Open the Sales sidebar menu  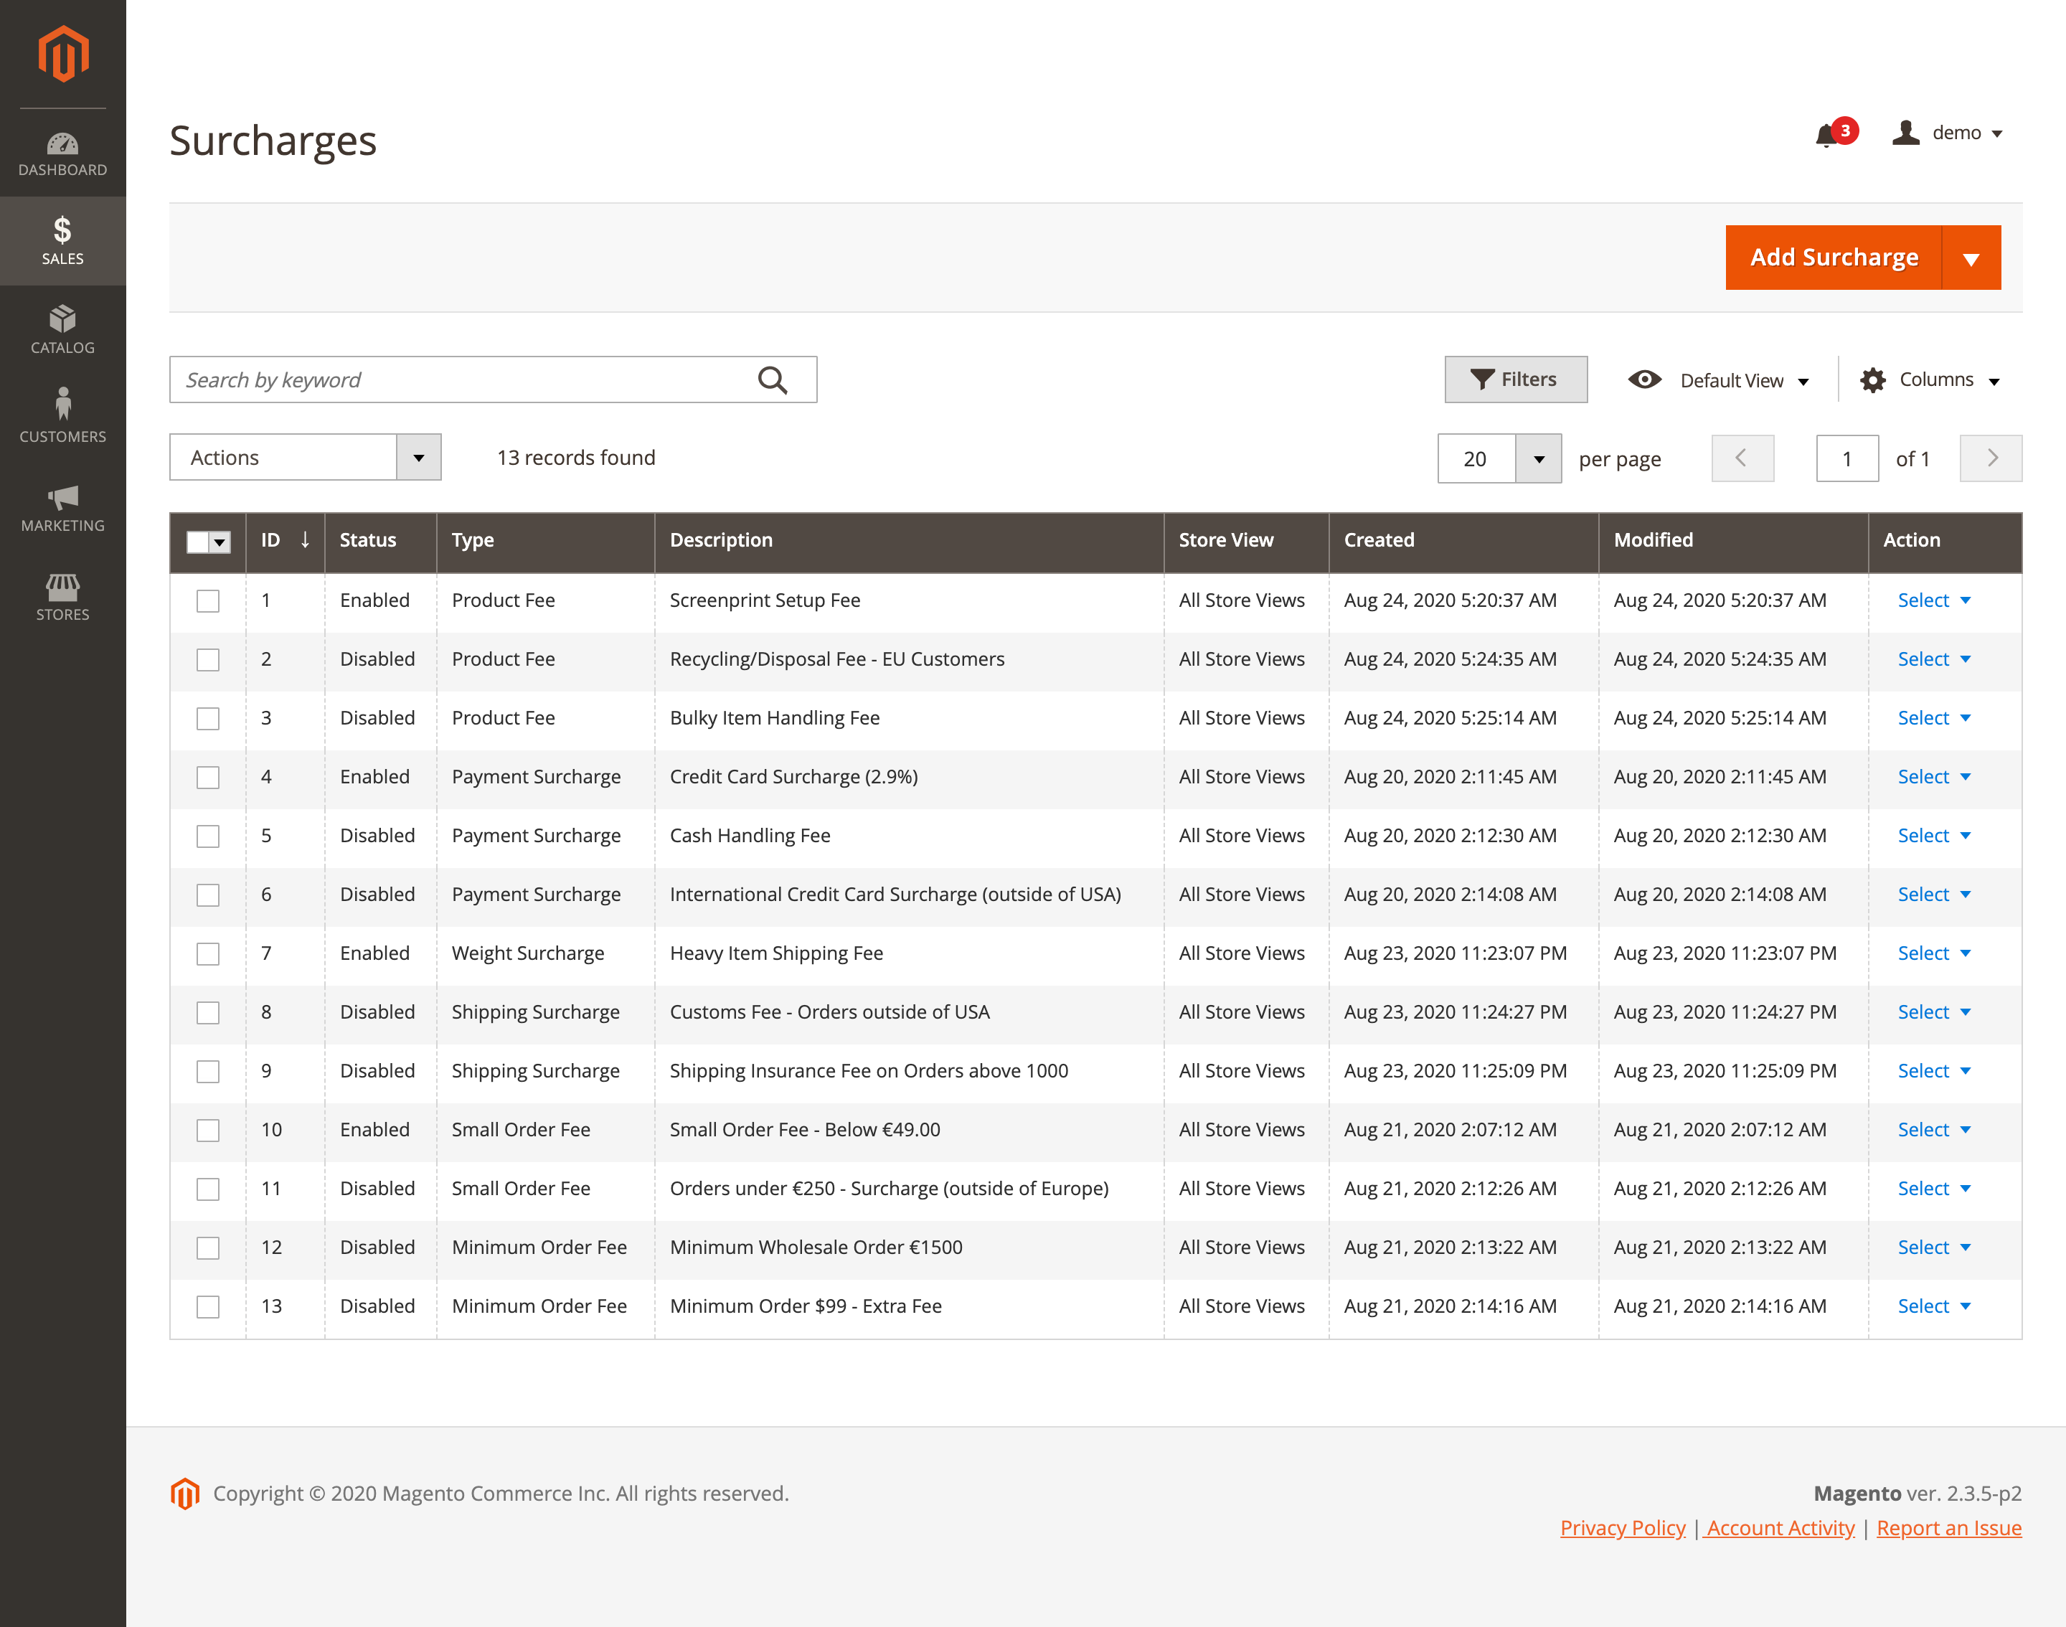click(x=63, y=241)
